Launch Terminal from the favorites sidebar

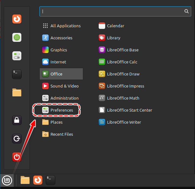(17, 74)
